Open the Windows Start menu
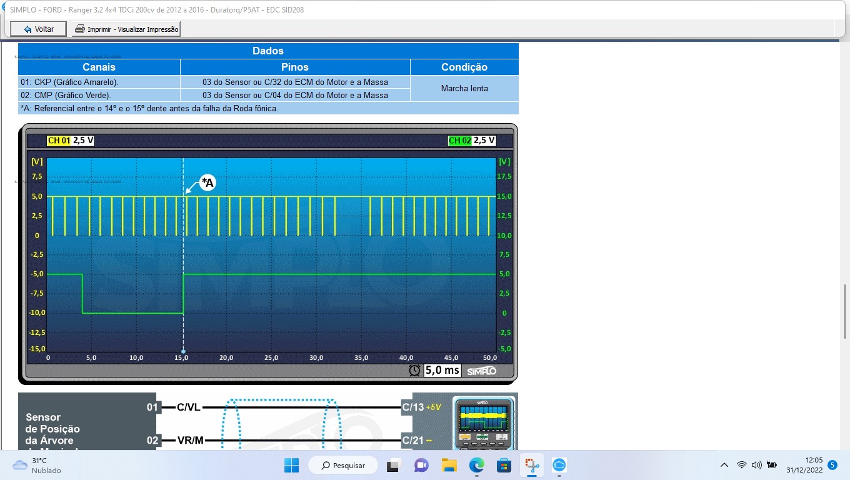This screenshot has height=480, width=850. click(291, 466)
